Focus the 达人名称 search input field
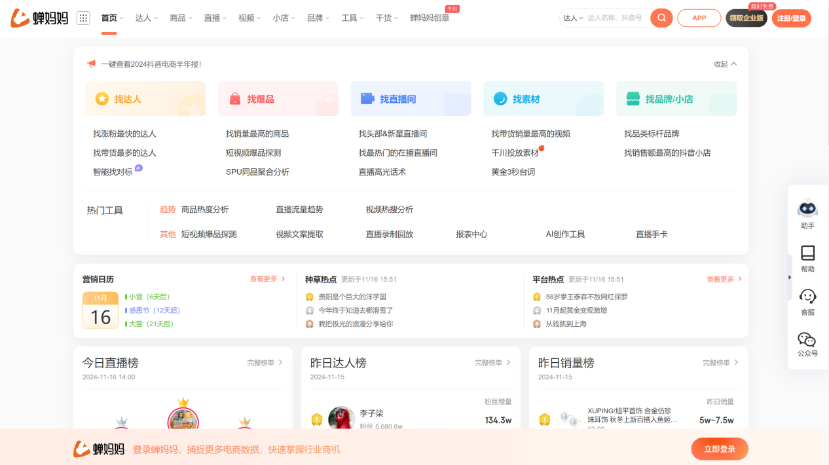The height and width of the screenshot is (465, 829). point(616,18)
